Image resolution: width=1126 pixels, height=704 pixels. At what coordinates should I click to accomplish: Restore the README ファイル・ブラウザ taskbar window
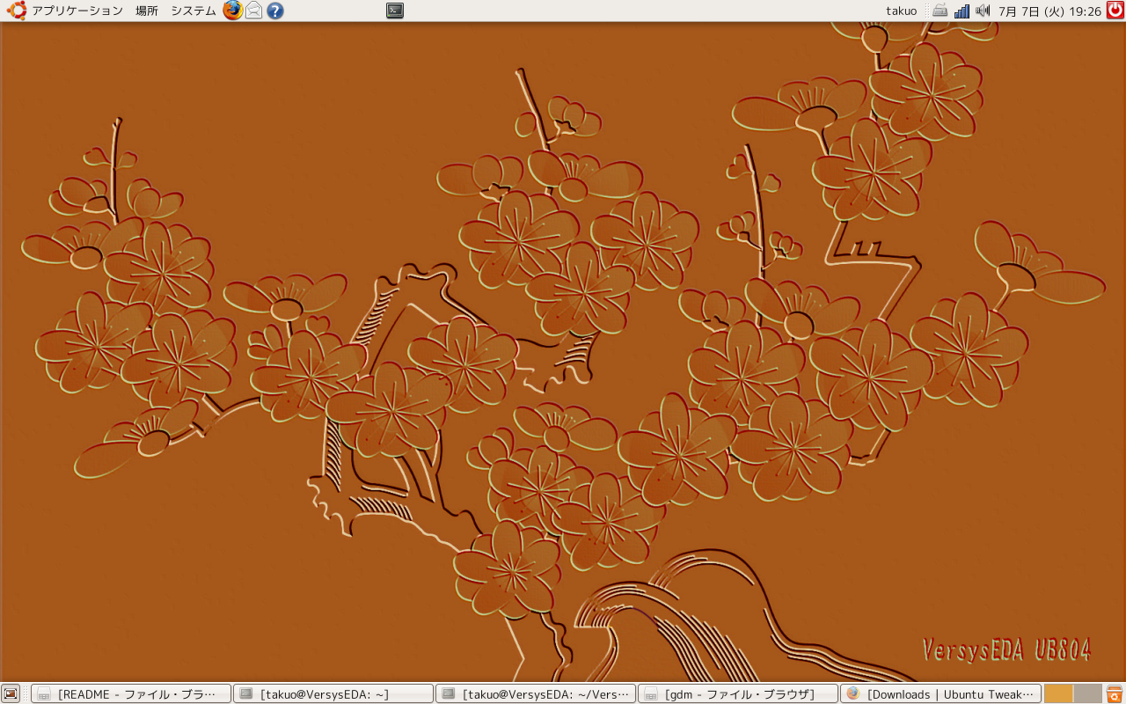click(x=131, y=693)
